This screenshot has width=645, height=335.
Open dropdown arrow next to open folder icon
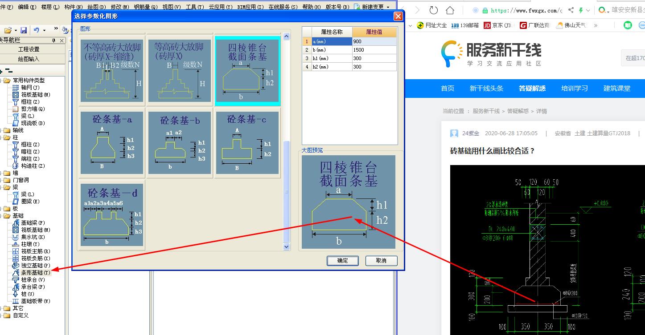pos(15,30)
